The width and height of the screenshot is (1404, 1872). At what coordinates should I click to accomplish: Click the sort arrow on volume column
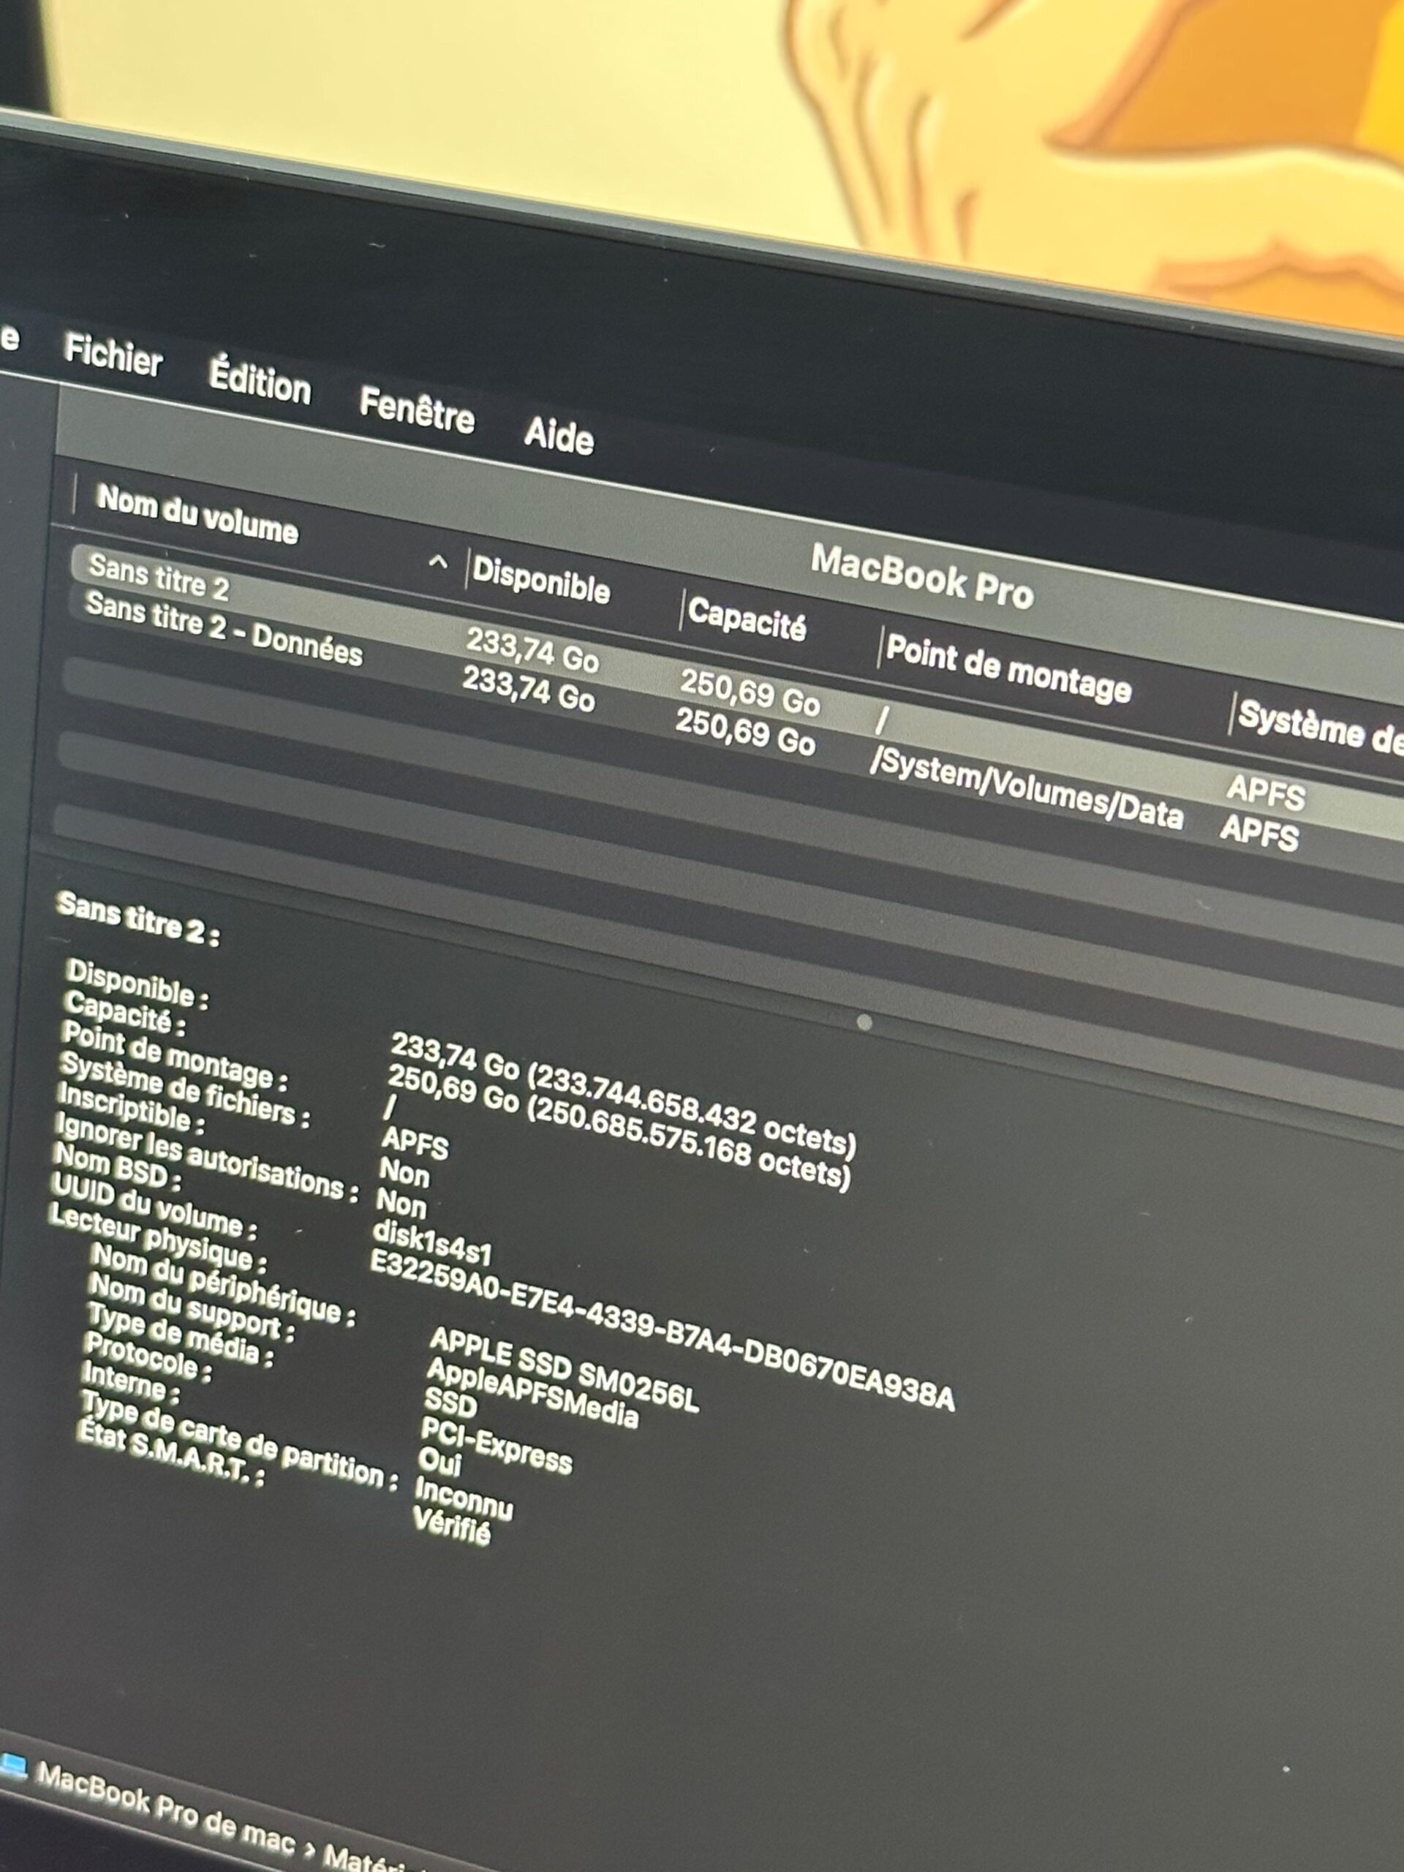[437, 561]
